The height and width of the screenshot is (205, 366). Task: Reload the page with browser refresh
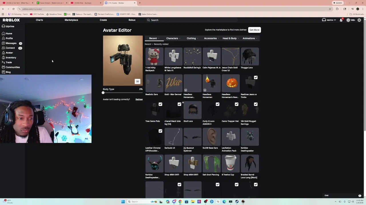point(13,9)
